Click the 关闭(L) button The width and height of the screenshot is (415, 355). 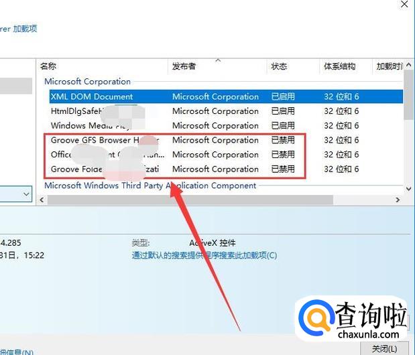(385, 349)
